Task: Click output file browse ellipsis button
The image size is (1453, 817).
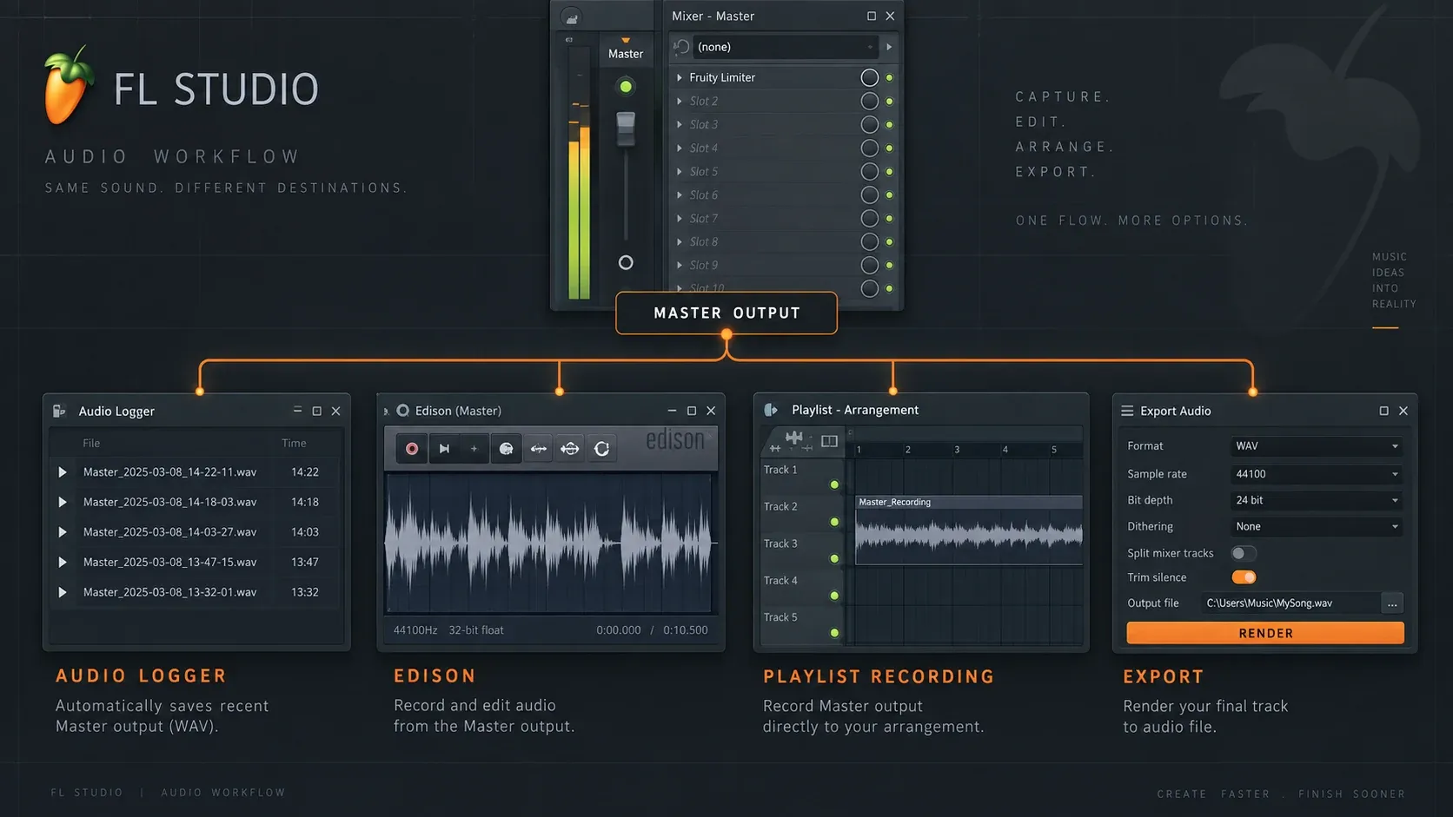Action: click(x=1392, y=603)
